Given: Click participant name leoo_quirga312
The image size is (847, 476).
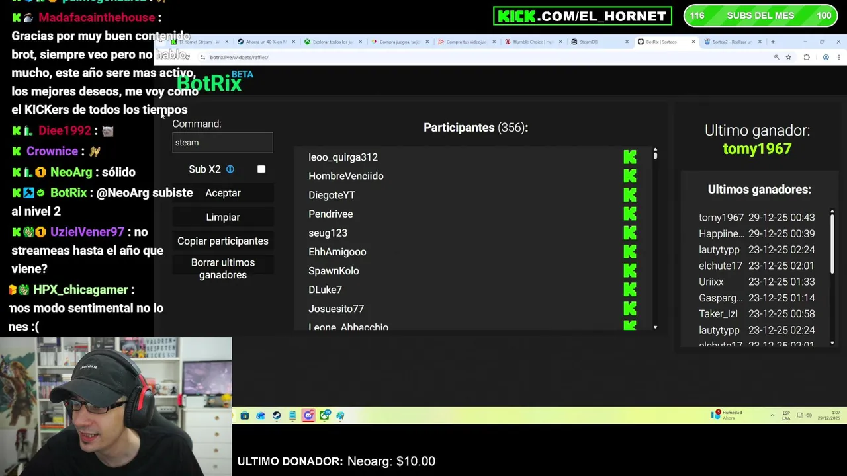Looking at the screenshot, I should coord(343,157).
